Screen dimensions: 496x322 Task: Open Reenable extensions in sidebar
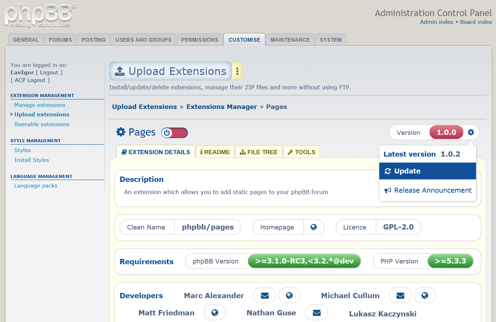pyautogui.click(x=42, y=124)
